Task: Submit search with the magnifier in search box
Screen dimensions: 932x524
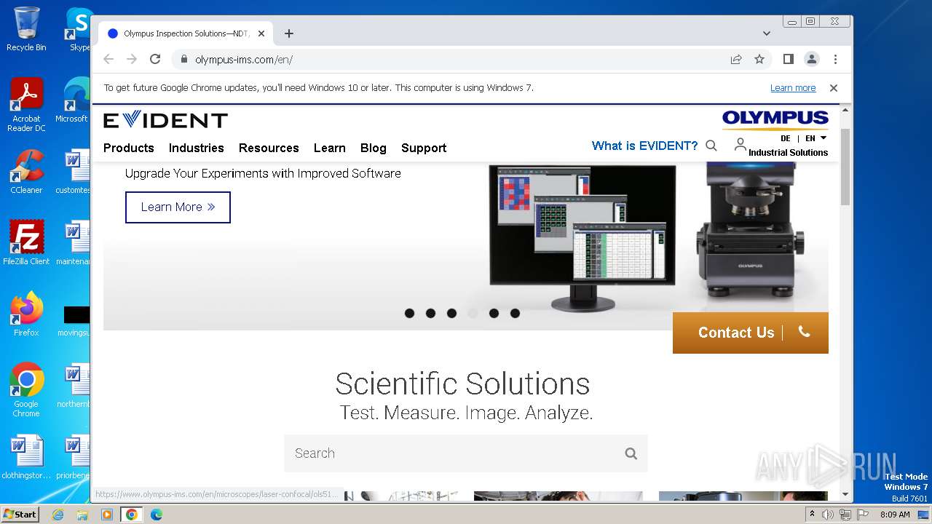Action: (631, 453)
